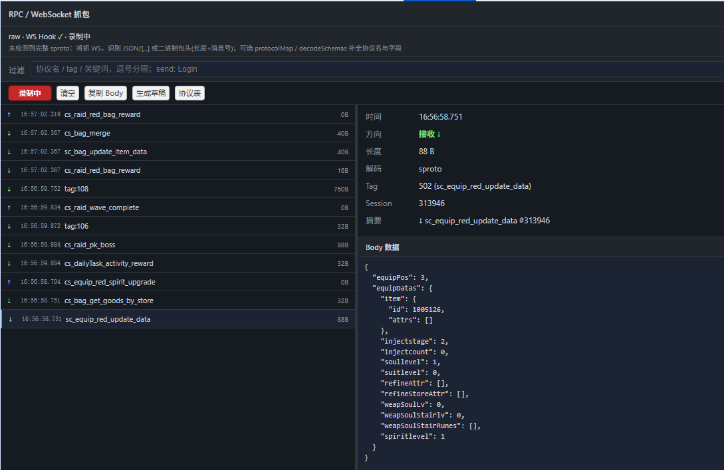
Task: Click the down arrow on tag:108 row
Action: tap(9, 189)
